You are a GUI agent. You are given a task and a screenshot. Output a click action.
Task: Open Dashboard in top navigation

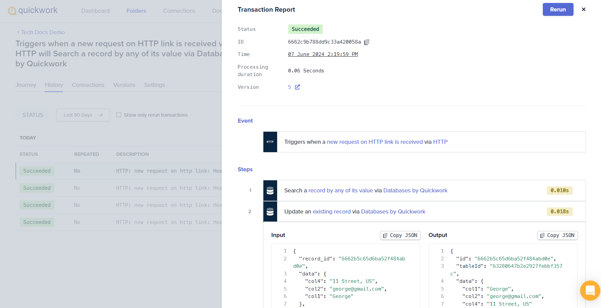95,11
